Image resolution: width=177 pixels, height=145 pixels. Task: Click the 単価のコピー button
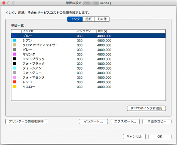tap(157, 121)
